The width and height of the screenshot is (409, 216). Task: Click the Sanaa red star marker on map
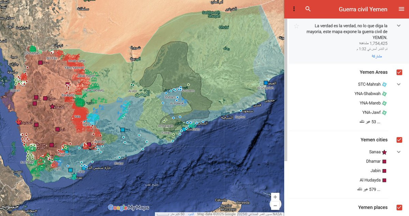coord(52,107)
